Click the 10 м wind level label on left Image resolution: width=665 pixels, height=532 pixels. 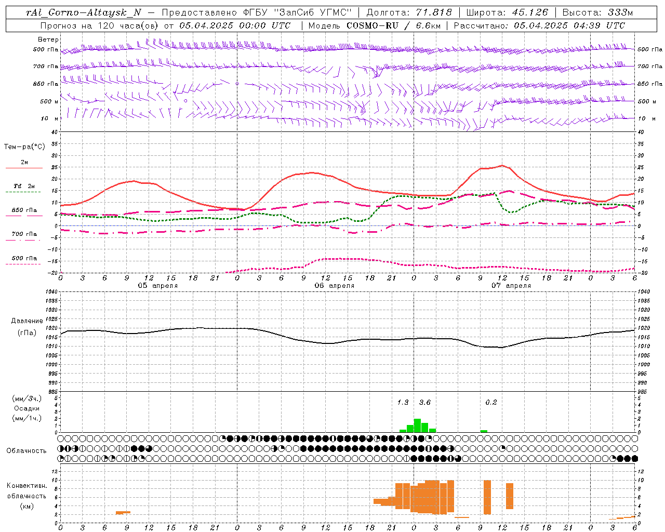tap(50, 118)
